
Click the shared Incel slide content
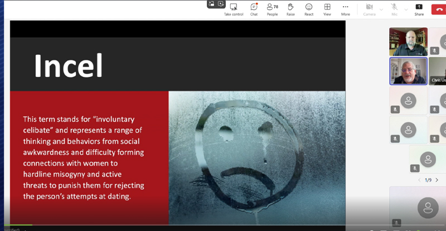coord(178,122)
